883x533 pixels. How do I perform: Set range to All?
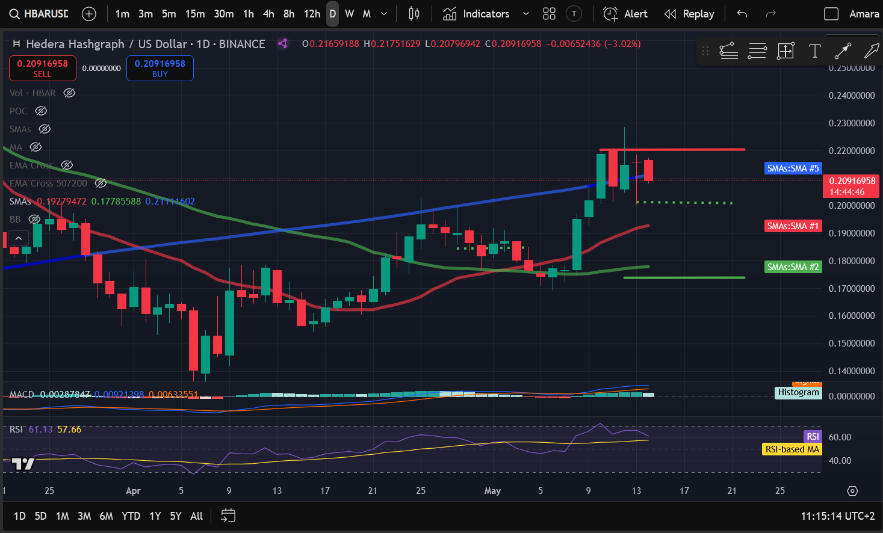pos(196,516)
